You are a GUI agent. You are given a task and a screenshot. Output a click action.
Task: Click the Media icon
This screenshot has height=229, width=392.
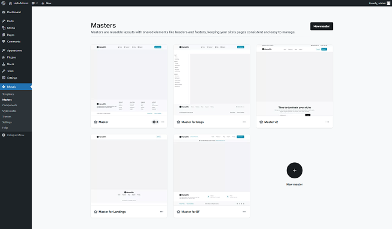[4, 28]
